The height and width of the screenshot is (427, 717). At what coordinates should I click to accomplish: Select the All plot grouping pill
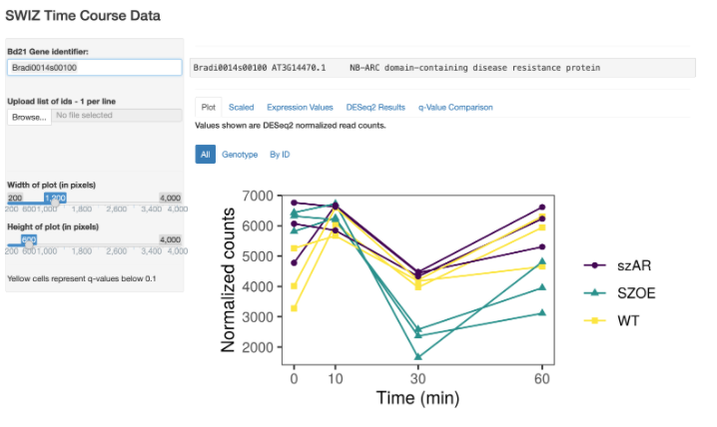click(206, 155)
